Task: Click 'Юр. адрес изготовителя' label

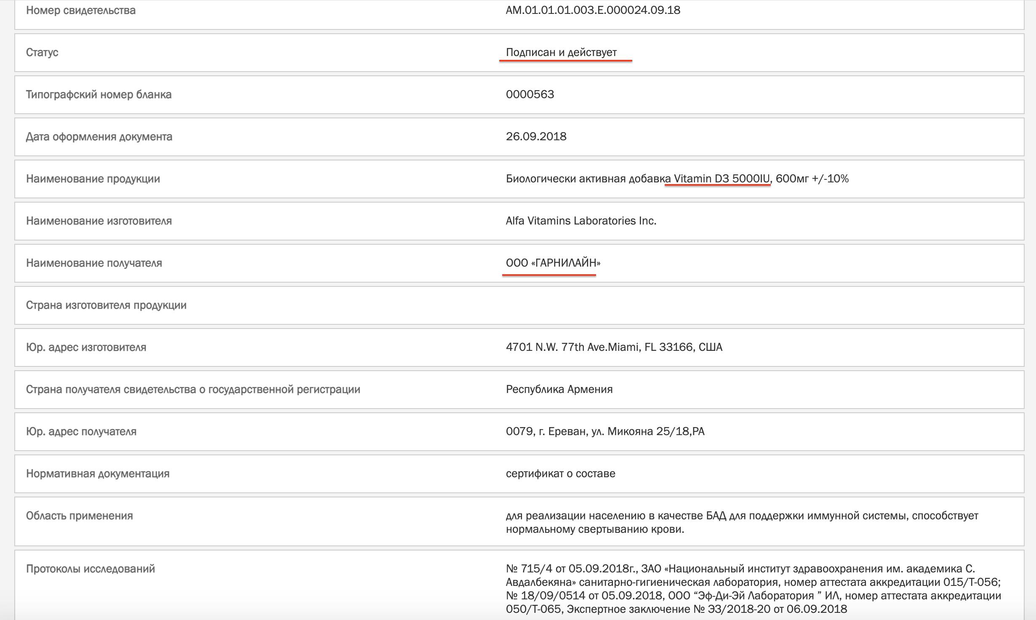Action: (x=86, y=347)
